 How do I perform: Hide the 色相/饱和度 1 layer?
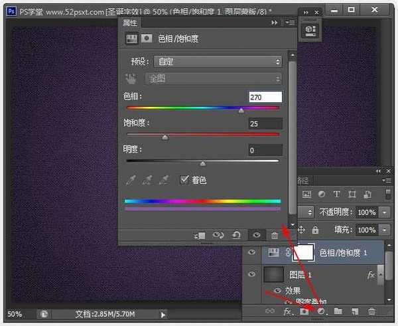click(x=251, y=253)
